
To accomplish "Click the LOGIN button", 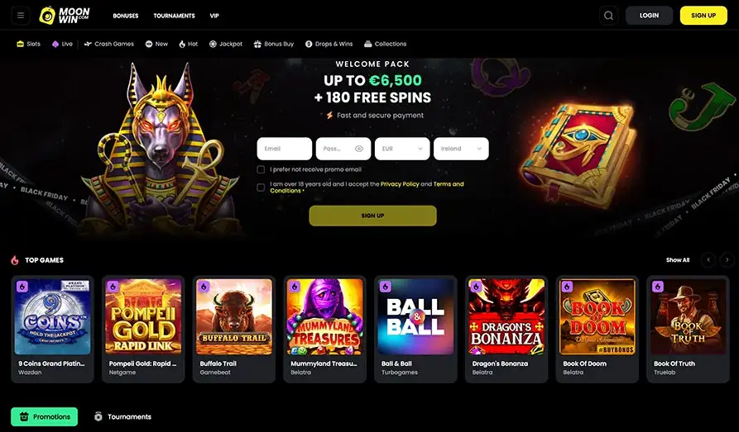I will point(649,16).
